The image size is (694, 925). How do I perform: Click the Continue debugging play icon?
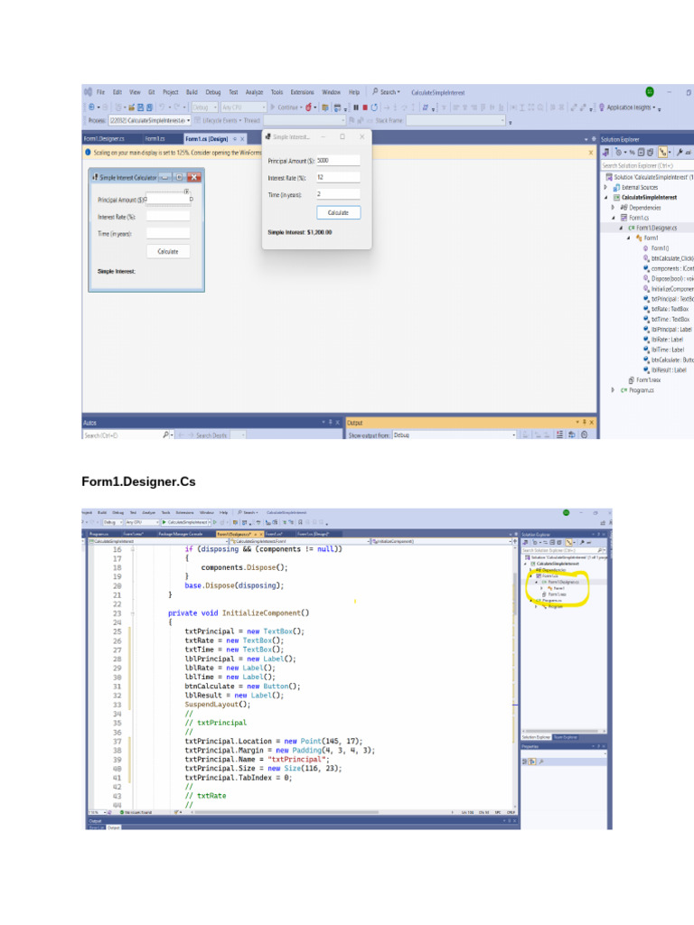coord(273,107)
